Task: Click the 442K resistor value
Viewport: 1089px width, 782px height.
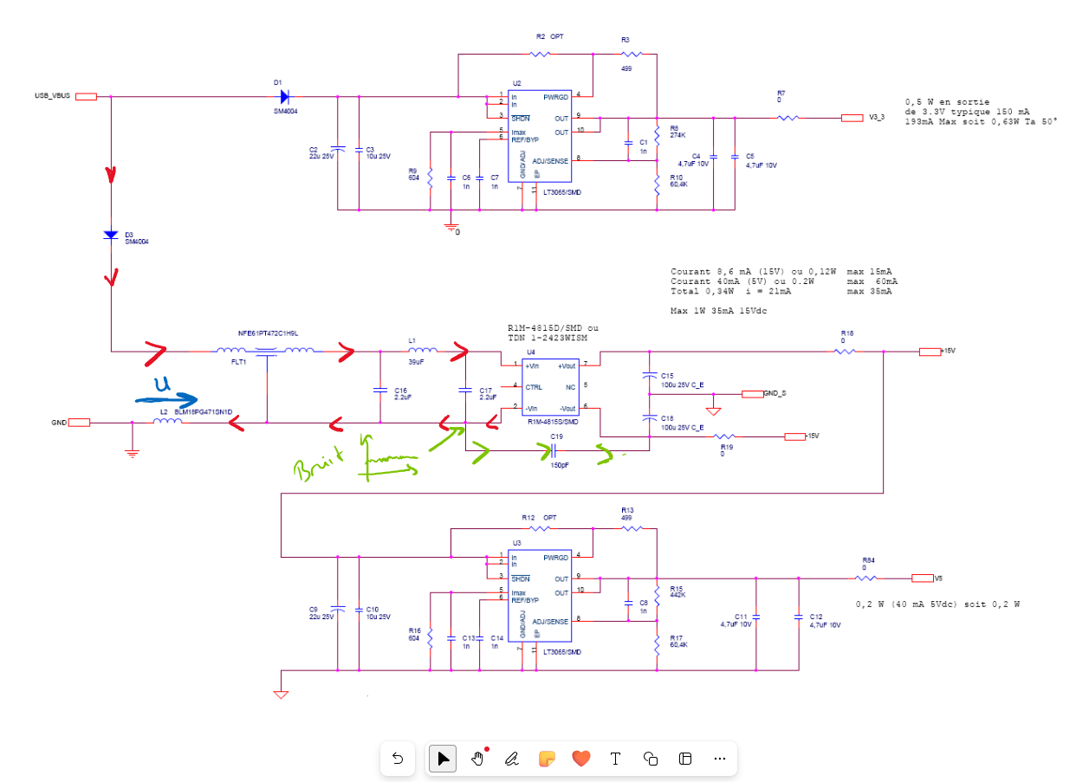Action: pos(678,596)
